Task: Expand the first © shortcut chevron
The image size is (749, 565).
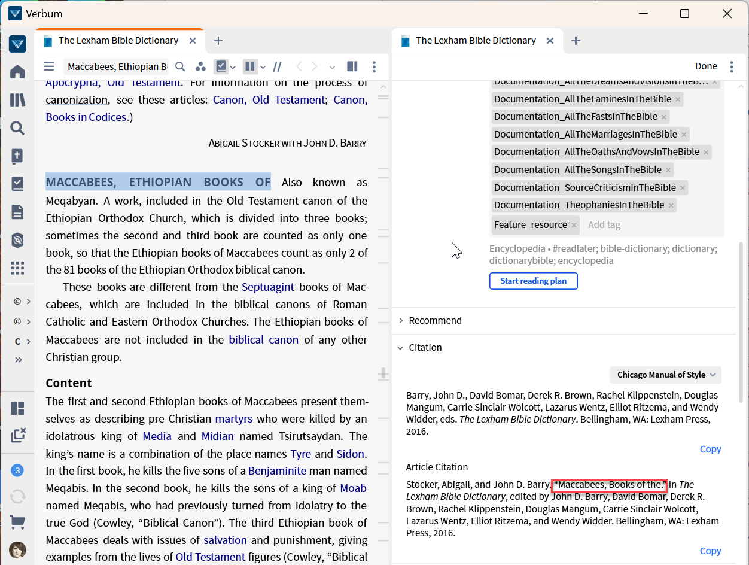Action: click(28, 301)
